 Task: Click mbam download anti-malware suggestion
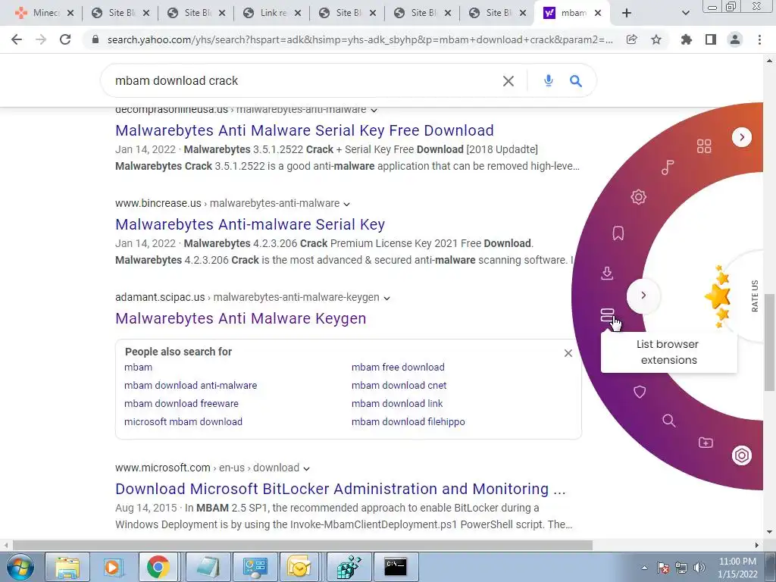coord(190,385)
